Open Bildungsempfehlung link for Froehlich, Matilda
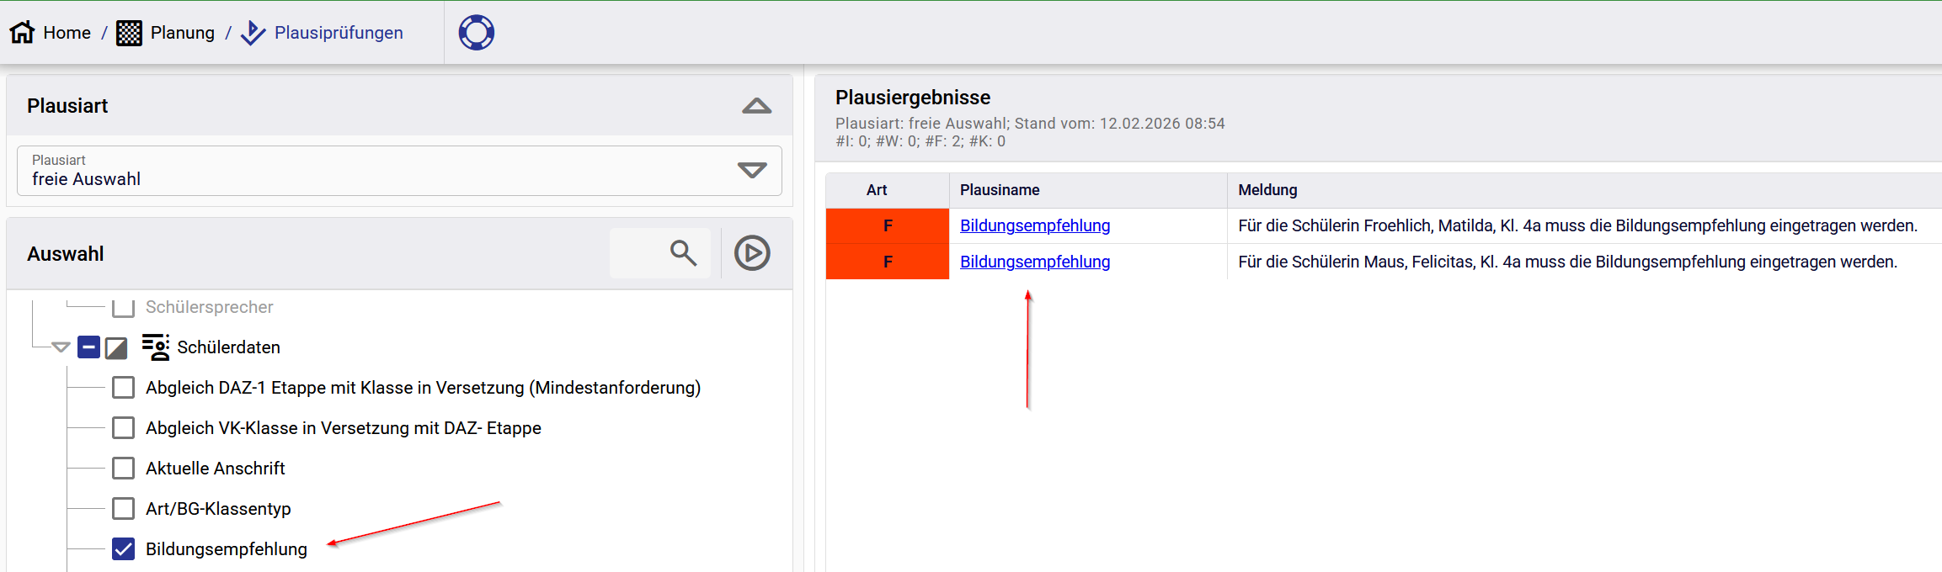Image resolution: width=1942 pixels, height=572 pixels. [1034, 225]
